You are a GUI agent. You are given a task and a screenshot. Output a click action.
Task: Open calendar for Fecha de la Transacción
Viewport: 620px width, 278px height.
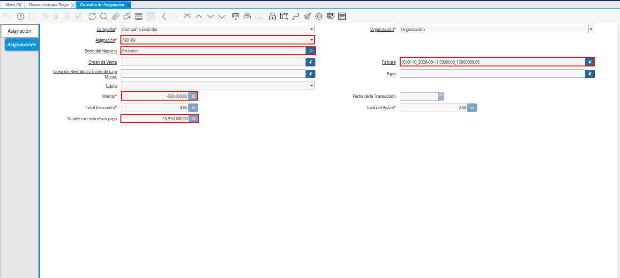441,96
